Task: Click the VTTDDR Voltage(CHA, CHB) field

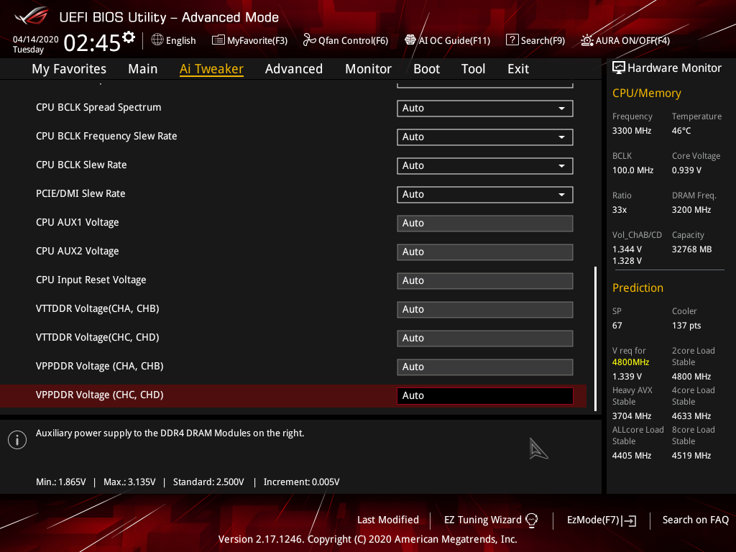Action: (x=485, y=309)
